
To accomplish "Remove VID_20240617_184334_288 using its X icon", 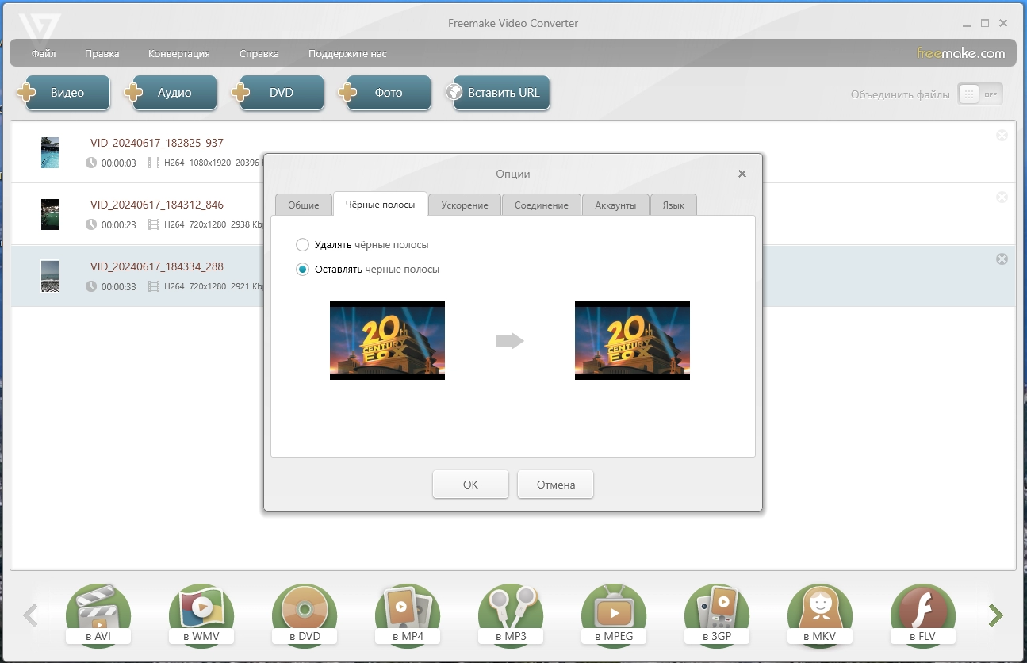I will click(1002, 259).
